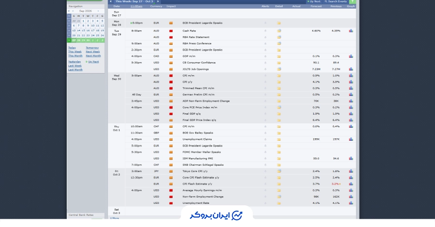Click the red 3.2% previous value

[x=335, y=184]
